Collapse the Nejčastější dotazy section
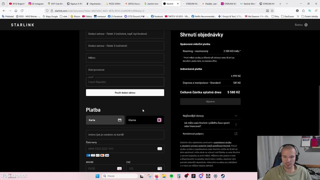 click(x=236, y=116)
